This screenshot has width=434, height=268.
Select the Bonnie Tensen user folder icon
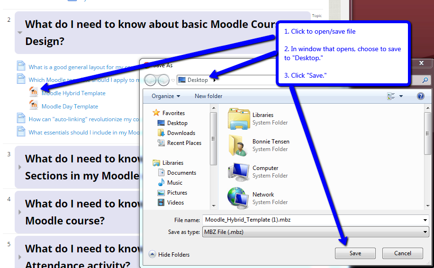[238, 145]
